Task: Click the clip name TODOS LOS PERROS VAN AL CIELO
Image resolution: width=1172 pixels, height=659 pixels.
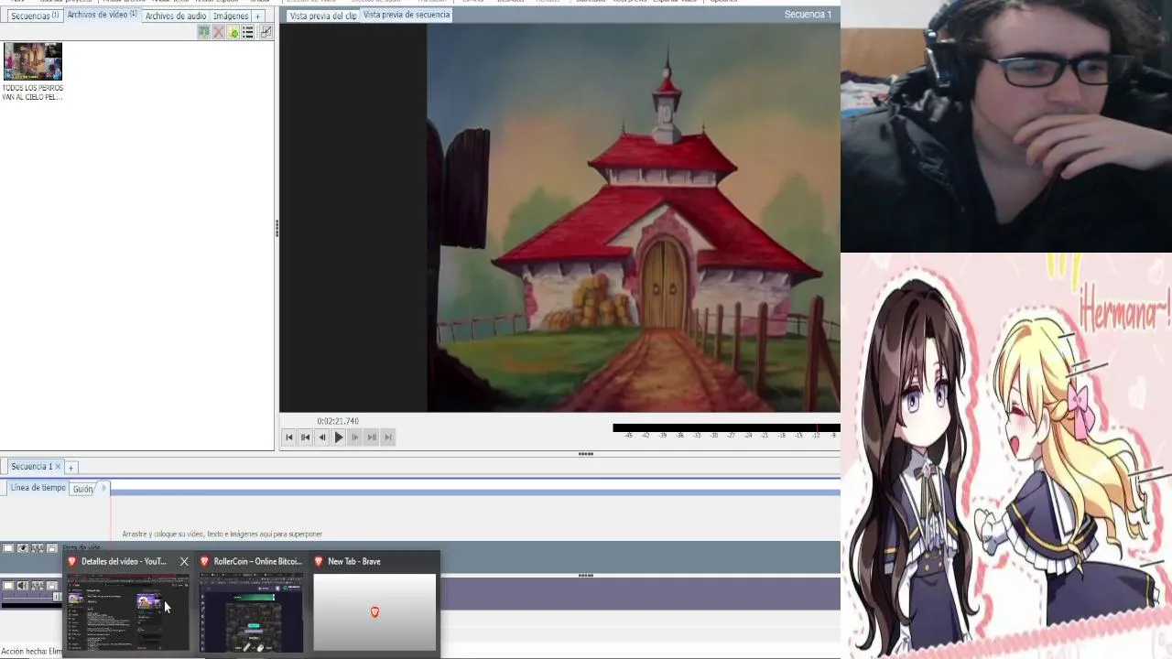Action: pyautogui.click(x=33, y=92)
